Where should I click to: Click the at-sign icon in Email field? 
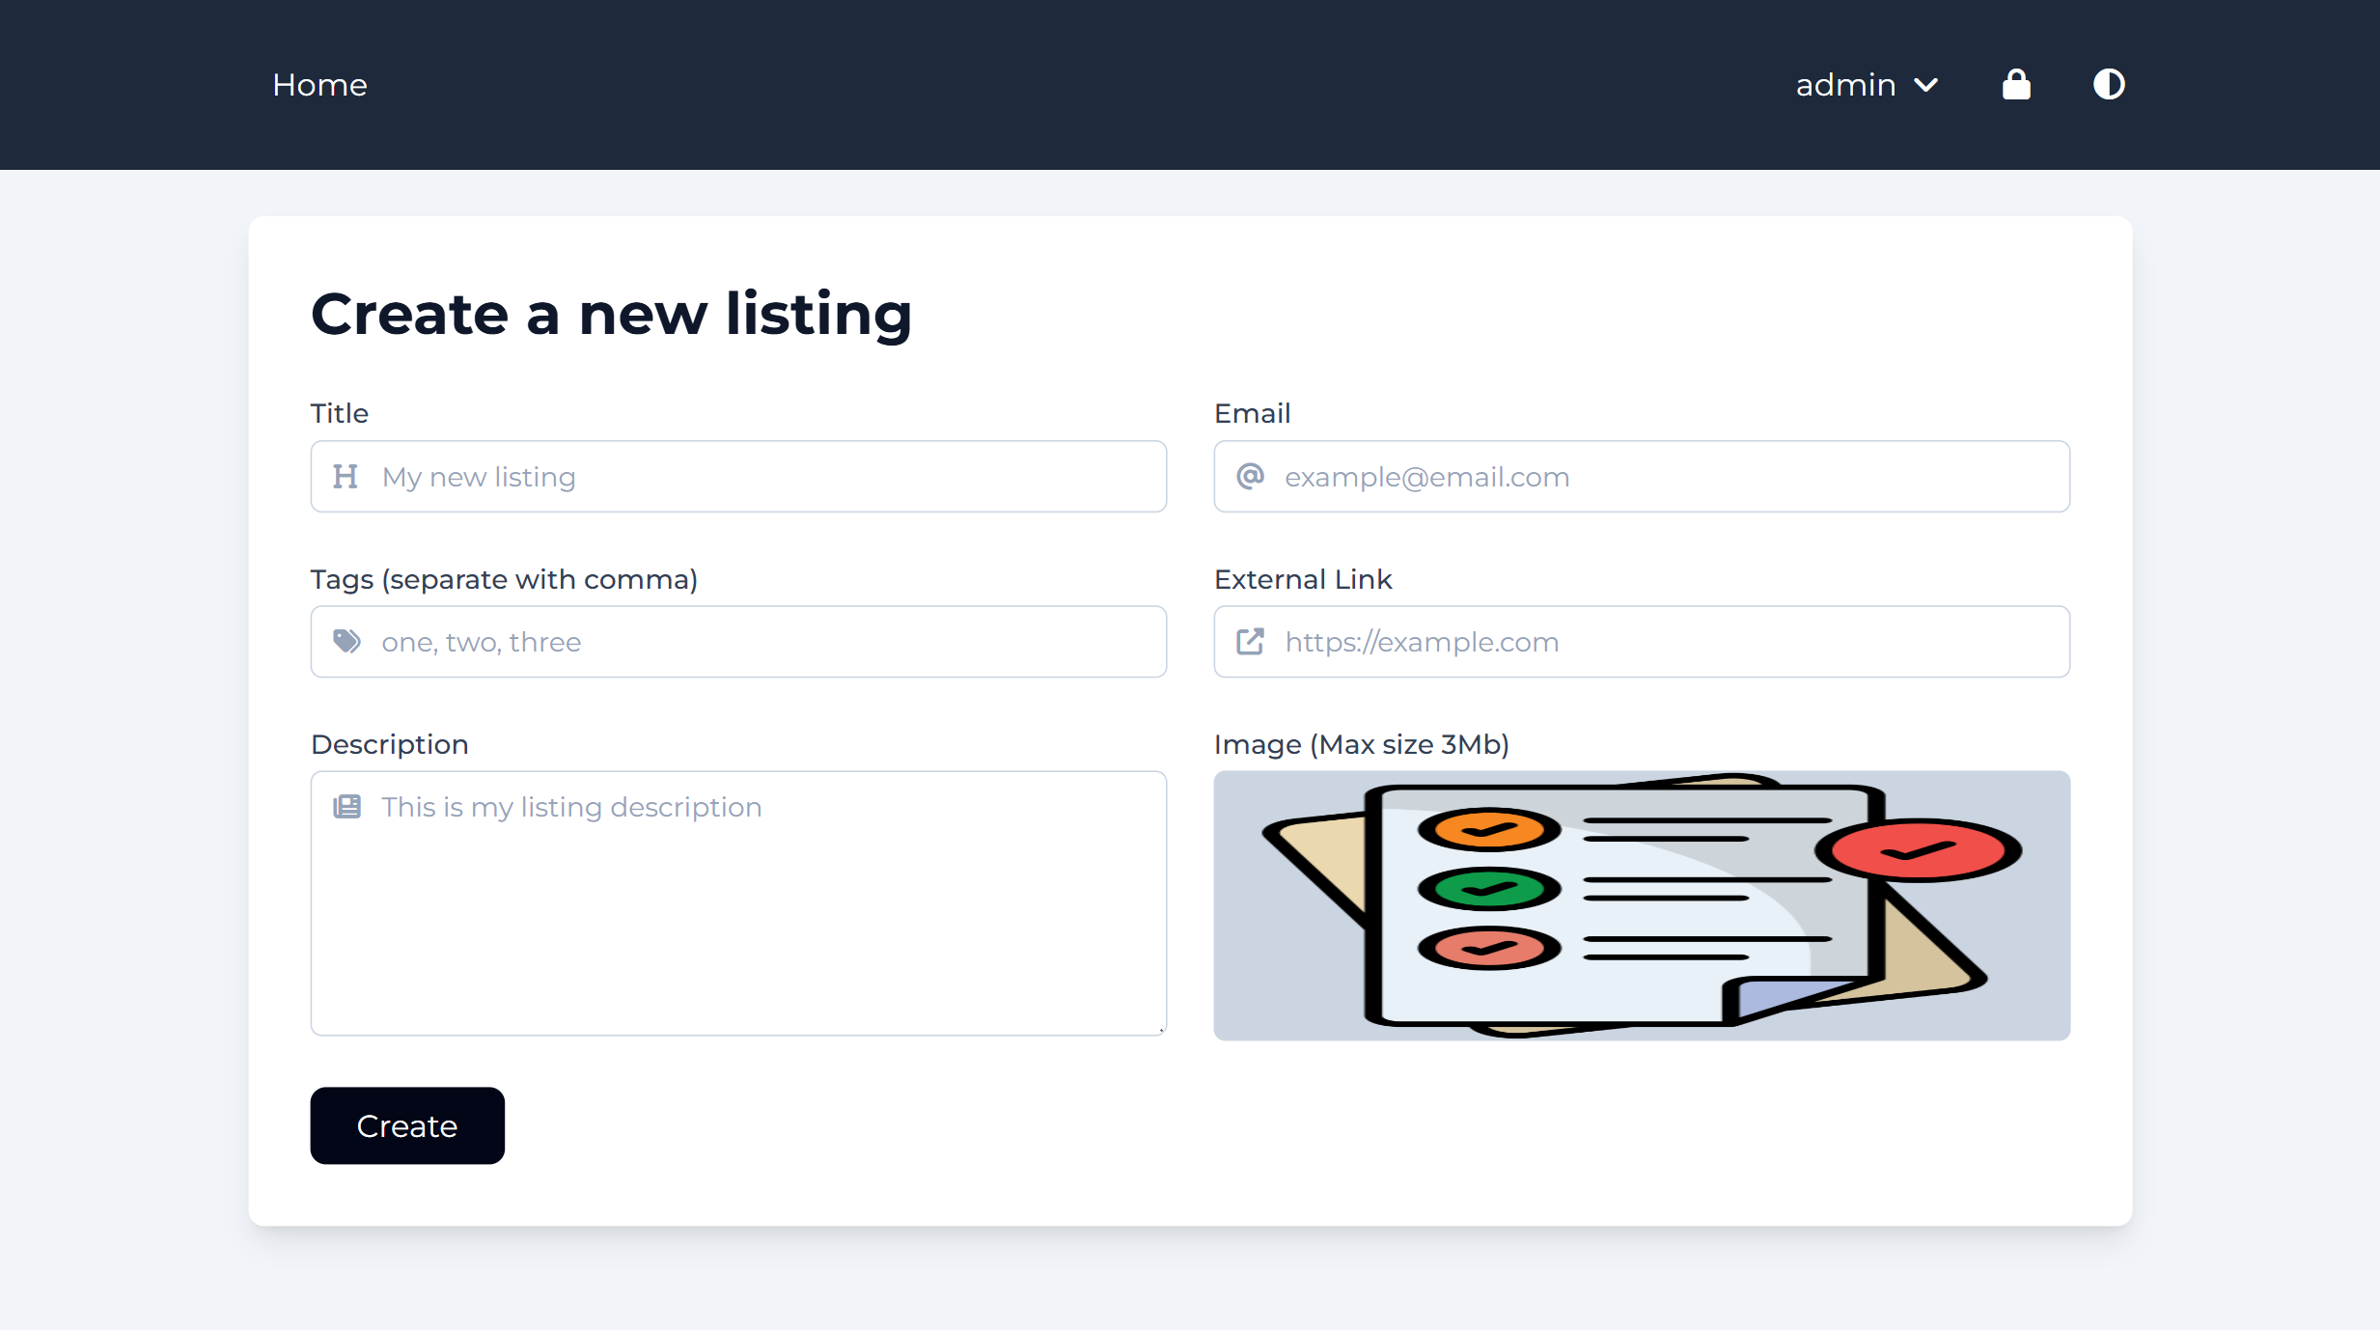point(1250,477)
